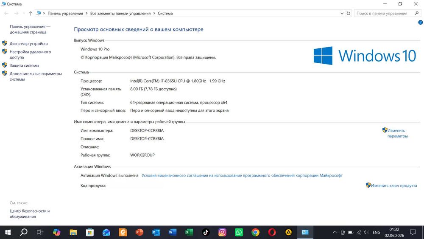
Task: Click the 'Система' breadcrumb
Action: click(x=165, y=13)
